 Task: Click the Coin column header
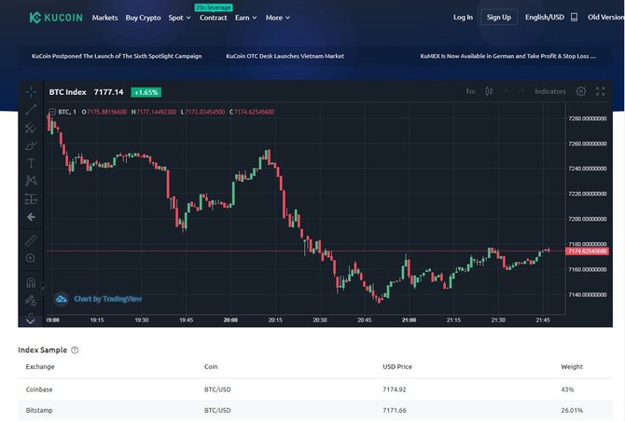point(211,367)
